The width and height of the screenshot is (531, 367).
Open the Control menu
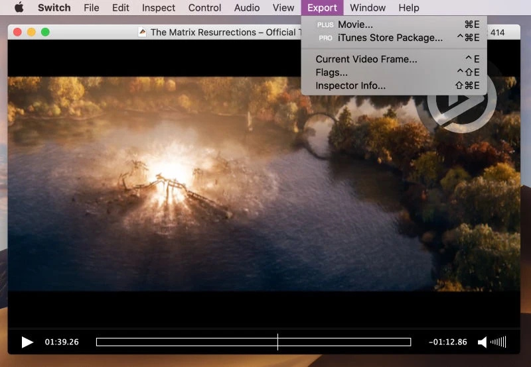click(204, 7)
